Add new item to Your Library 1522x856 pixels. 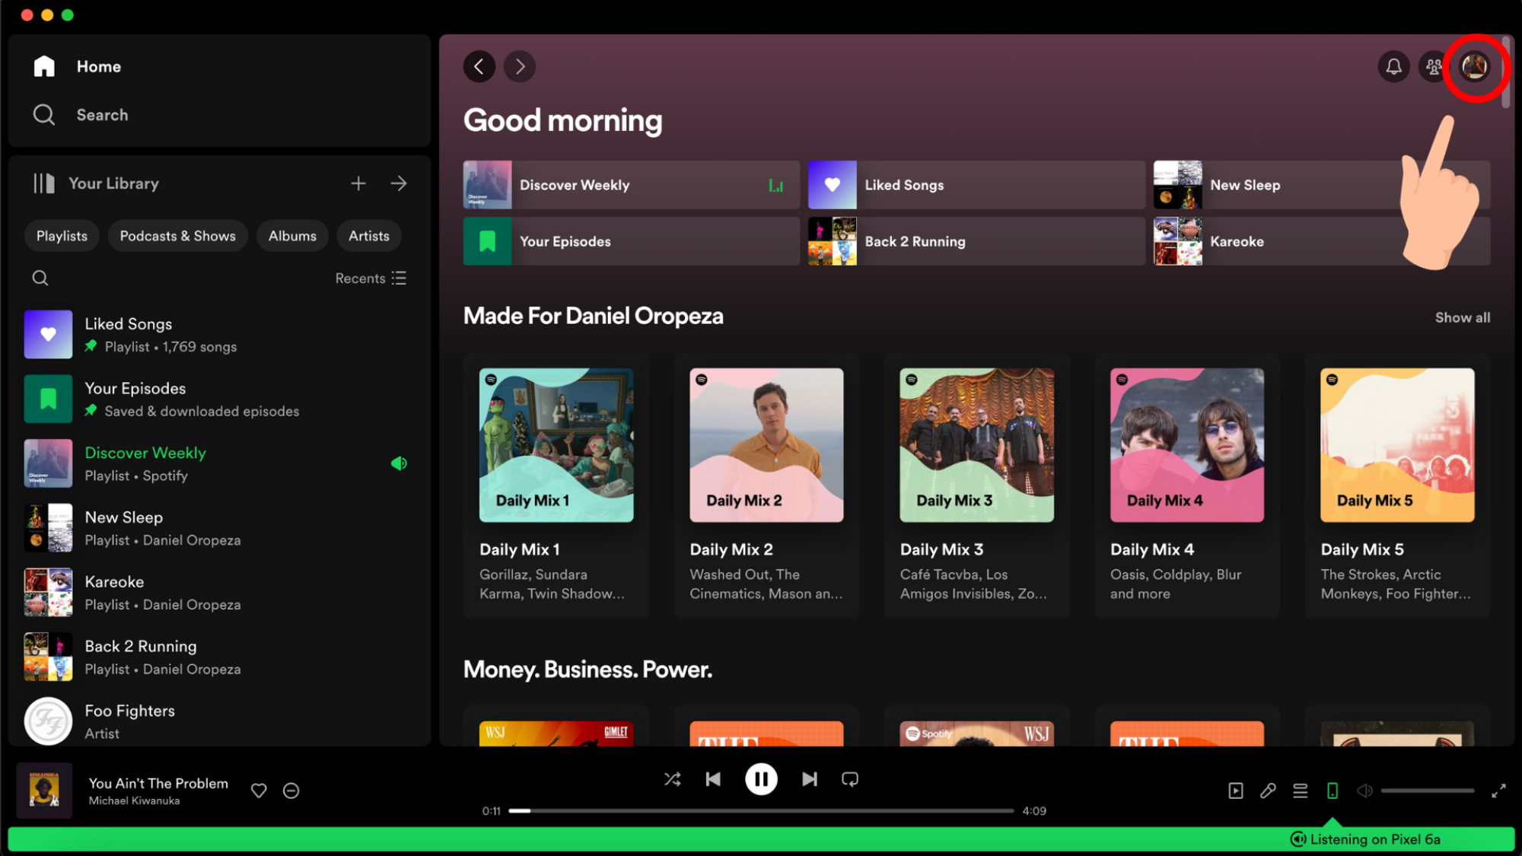pyautogui.click(x=358, y=183)
